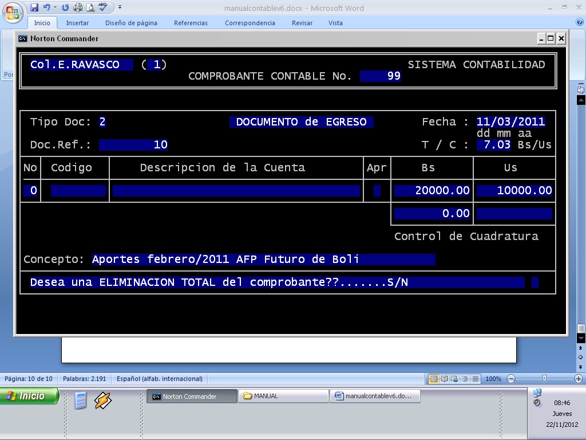Open the Undo history dropdown arrow
Image resolution: width=586 pixels, height=440 pixels.
[55, 7]
